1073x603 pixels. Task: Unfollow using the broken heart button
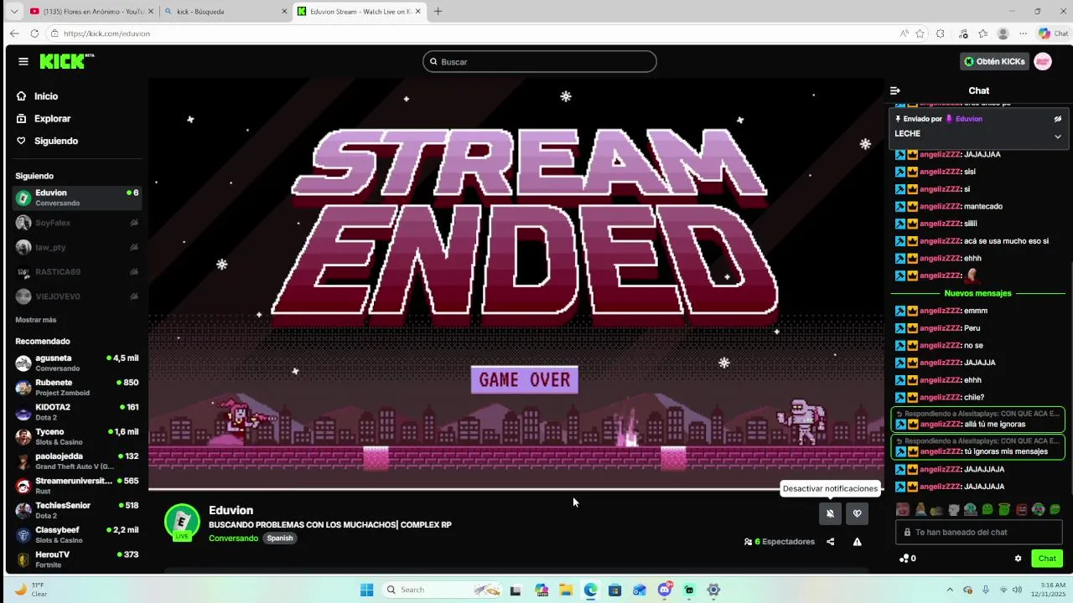click(857, 513)
